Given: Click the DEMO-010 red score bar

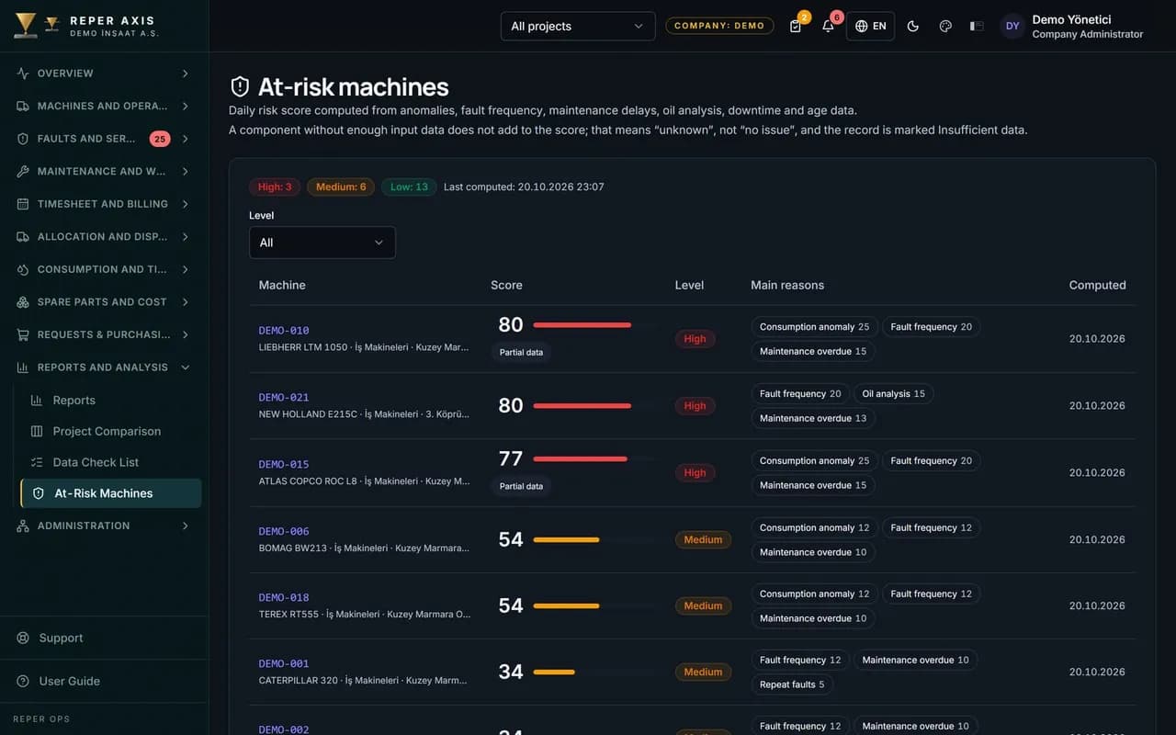Looking at the screenshot, I should 582,325.
